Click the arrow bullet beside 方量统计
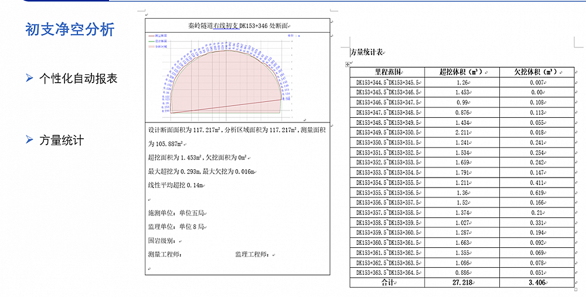This screenshot has width=586, height=297. pyautogui.click(x=29, y=139)
